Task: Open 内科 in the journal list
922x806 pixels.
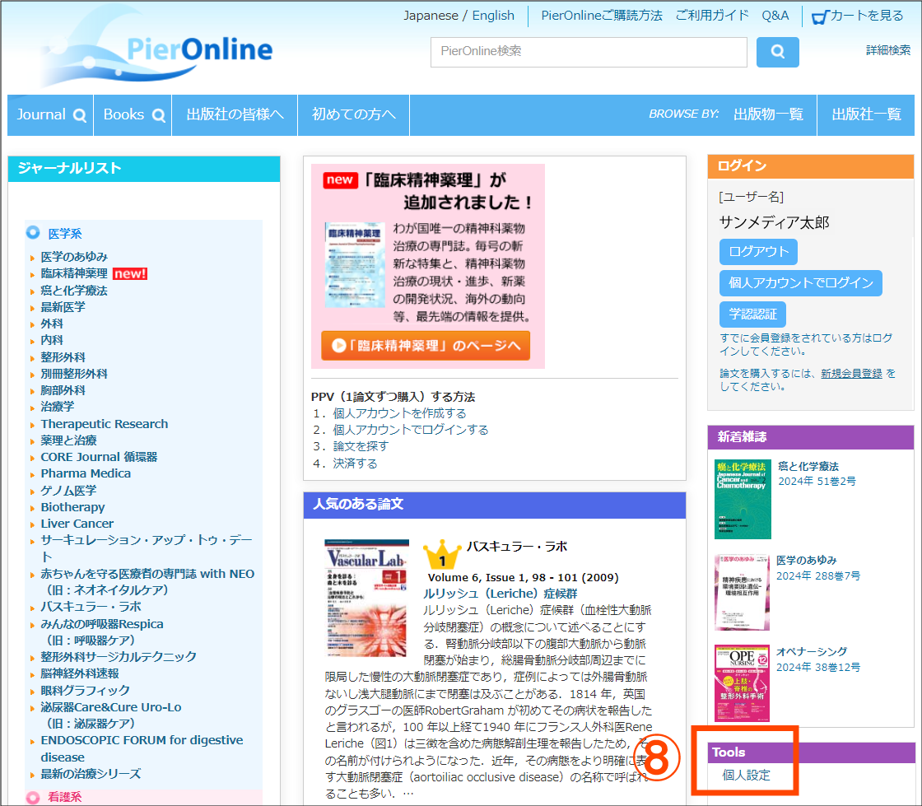Action: point(52,340)
